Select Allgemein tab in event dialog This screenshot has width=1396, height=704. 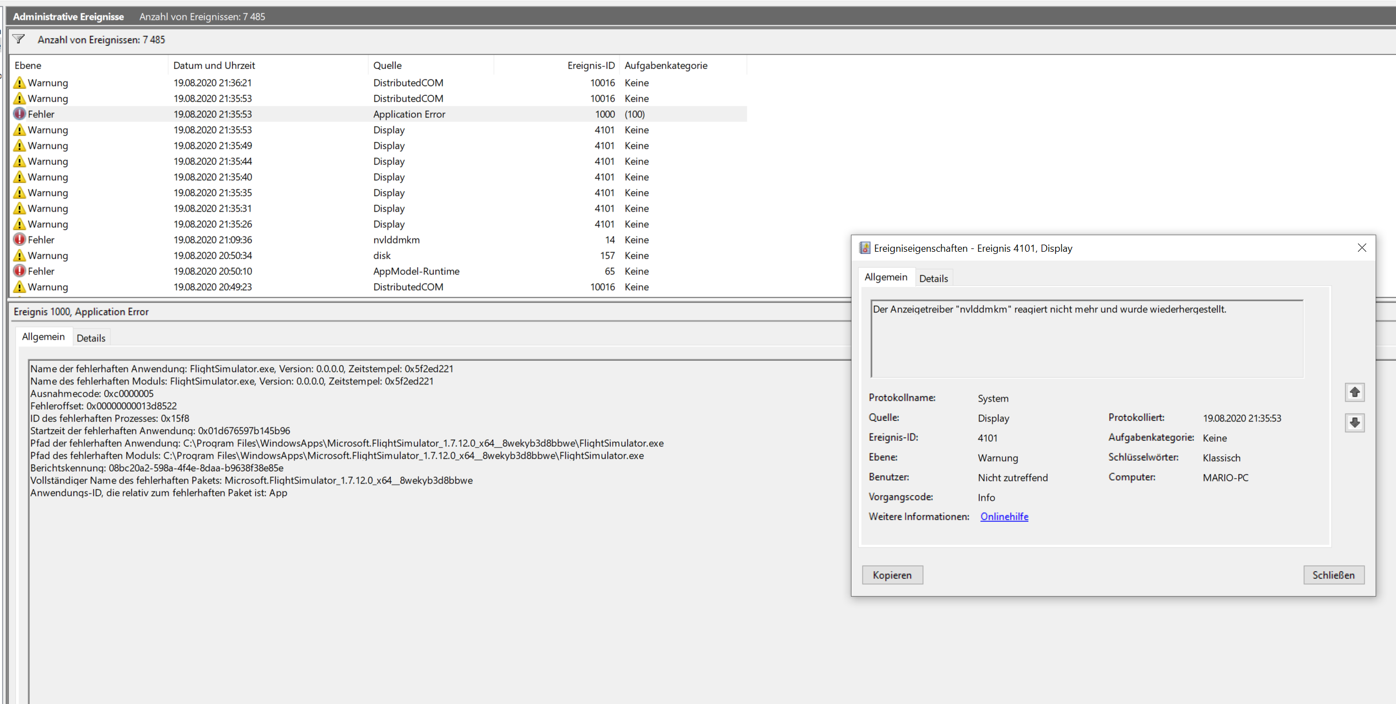[x=885, y=277]
